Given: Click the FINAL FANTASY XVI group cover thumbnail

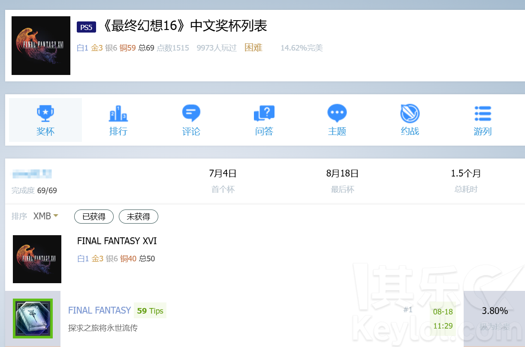Looking at the screenshot, I should coord(37,259).
